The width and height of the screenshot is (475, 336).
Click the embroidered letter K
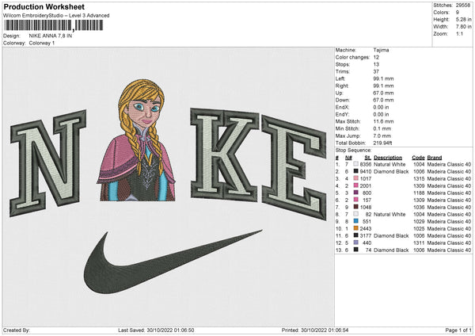pos(225,155)
